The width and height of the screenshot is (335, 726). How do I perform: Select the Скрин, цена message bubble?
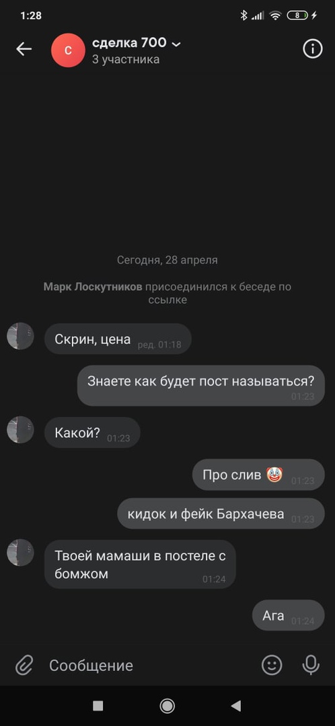click(118, 339)
